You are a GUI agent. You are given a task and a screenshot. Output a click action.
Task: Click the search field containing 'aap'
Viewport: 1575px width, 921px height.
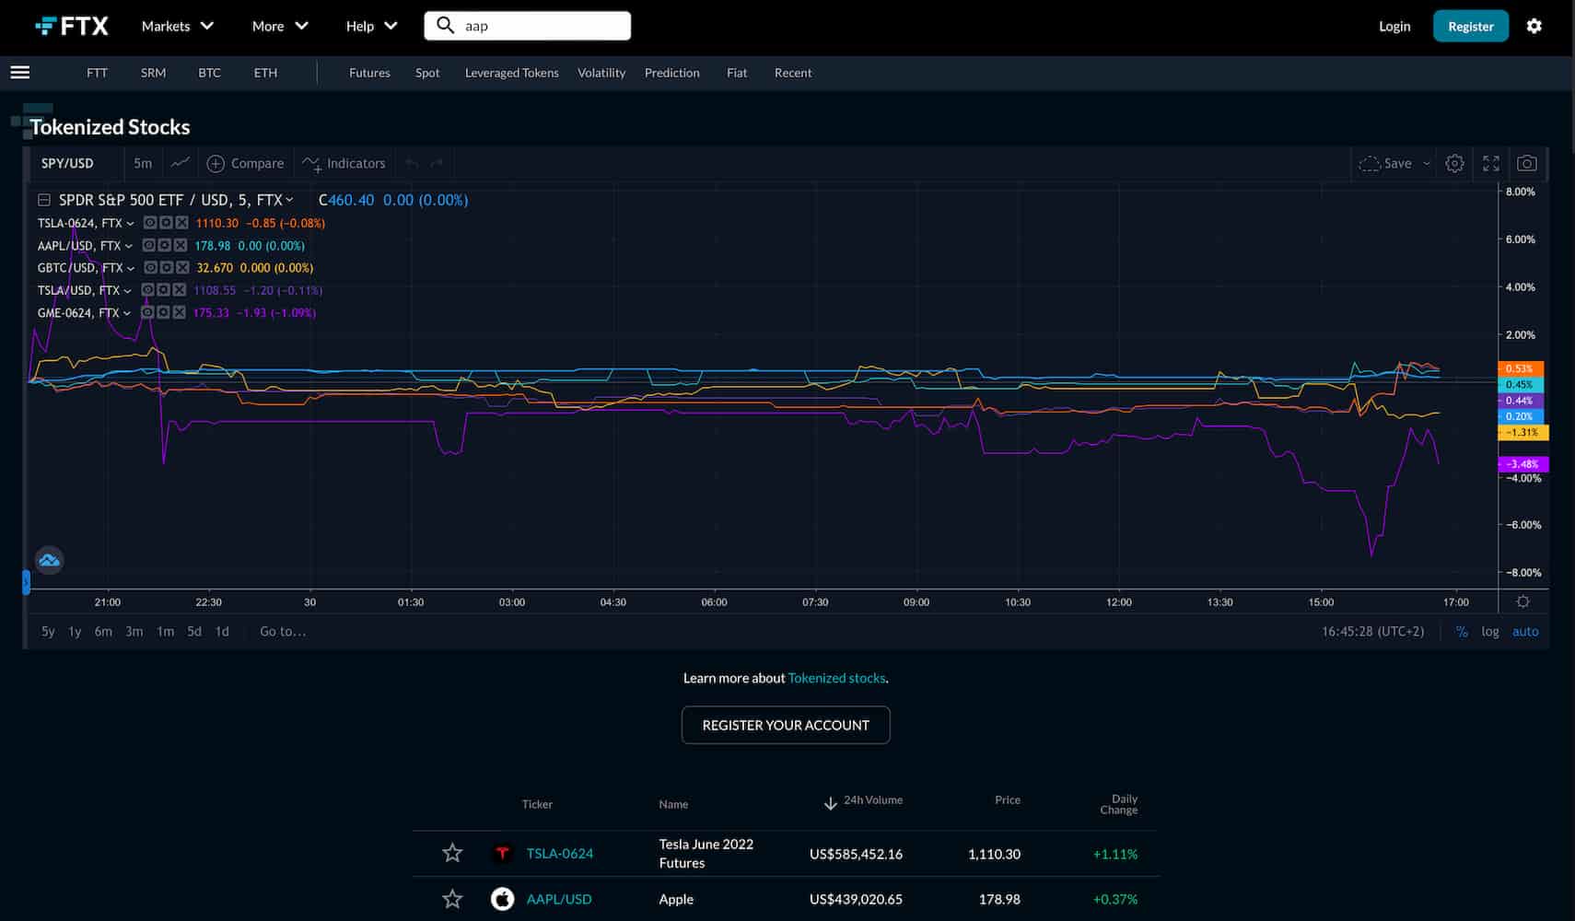527,25
